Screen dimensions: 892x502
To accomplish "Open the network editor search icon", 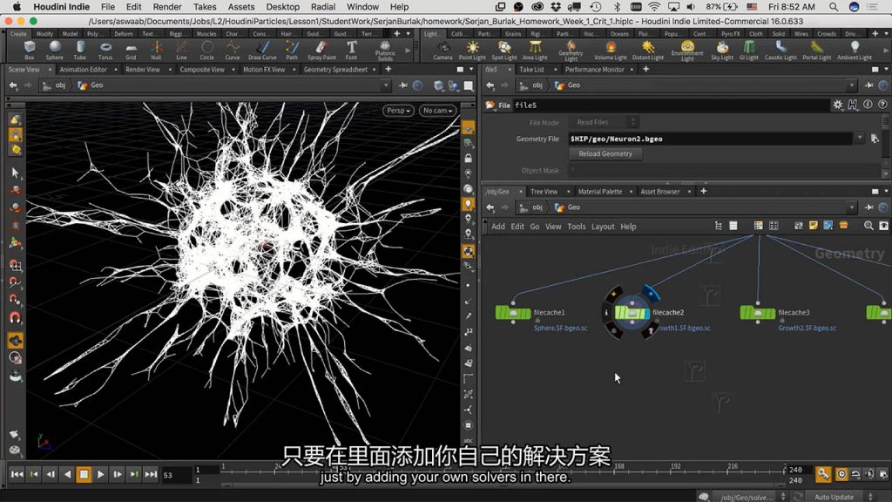I will pos(868,226).
